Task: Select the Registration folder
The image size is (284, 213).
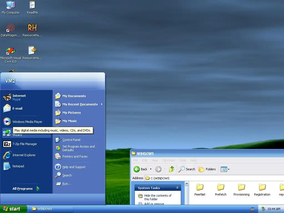Action: (262, 190)
